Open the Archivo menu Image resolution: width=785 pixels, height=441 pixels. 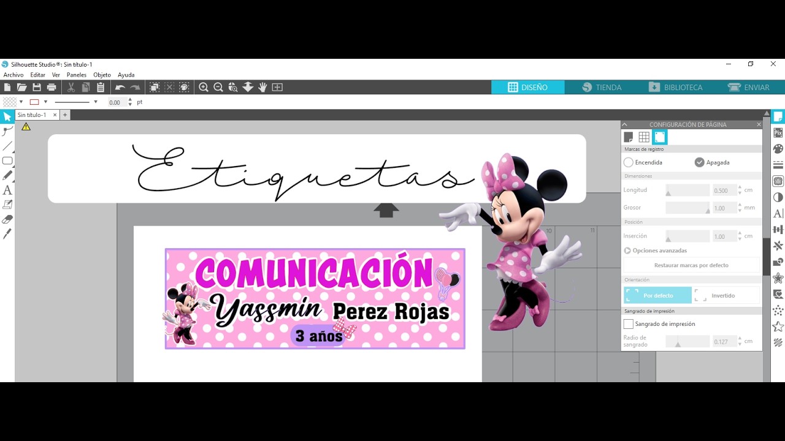tap(13, 75)
